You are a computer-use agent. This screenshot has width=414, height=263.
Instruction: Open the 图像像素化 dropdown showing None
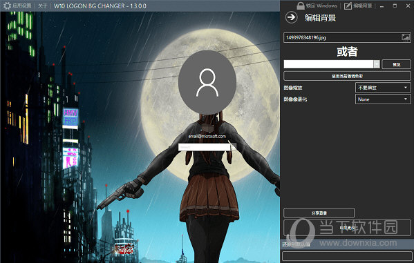[x=383, y=99]
